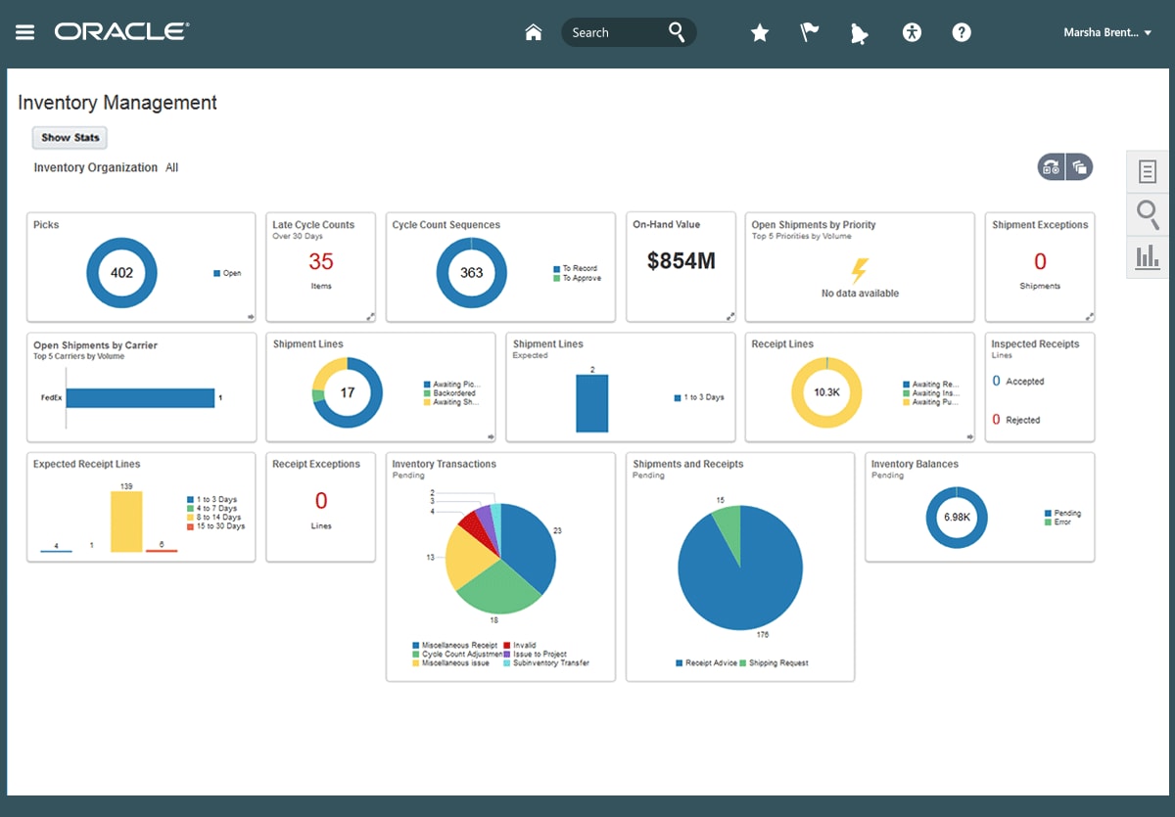Open the side panel search magnifier
Screen dimensions: 1175x817
[x=1149, y=213]
